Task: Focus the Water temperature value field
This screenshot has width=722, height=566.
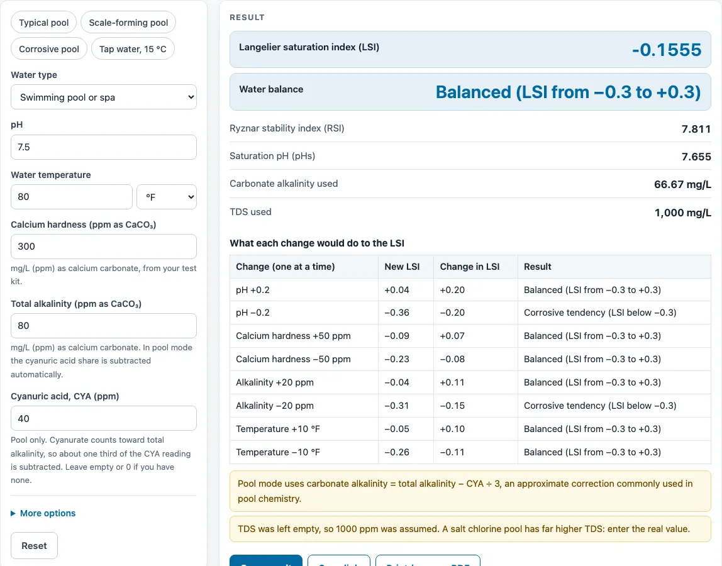Action: pyautogui.click(x=71, y=197)
